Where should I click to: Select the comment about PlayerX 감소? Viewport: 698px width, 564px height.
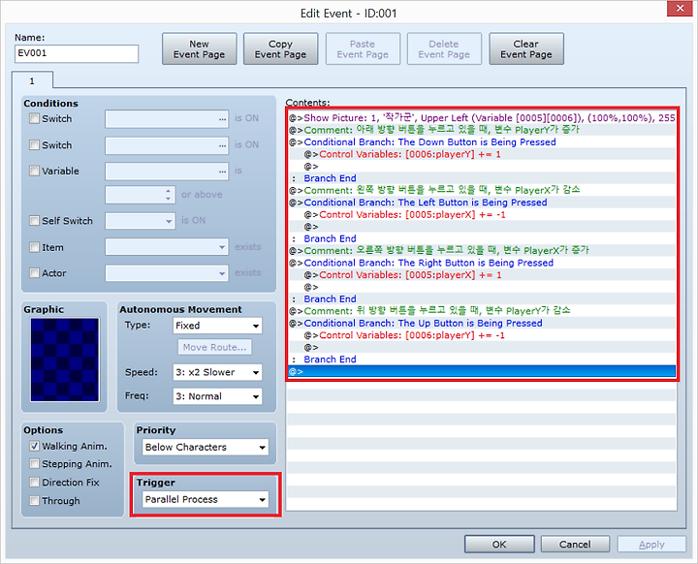click(x=482, y=190)
